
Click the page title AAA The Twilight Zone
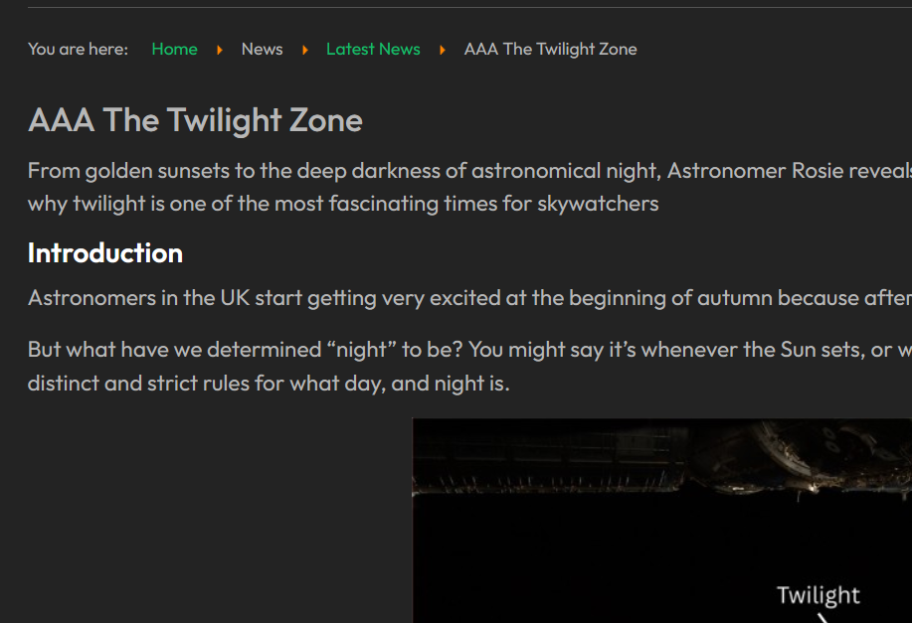click(x=195, y=119)
